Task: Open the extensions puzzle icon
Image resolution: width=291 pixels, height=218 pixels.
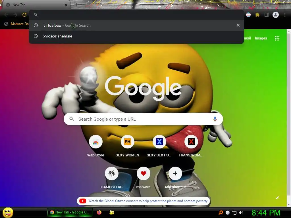Action: [257, 15]
